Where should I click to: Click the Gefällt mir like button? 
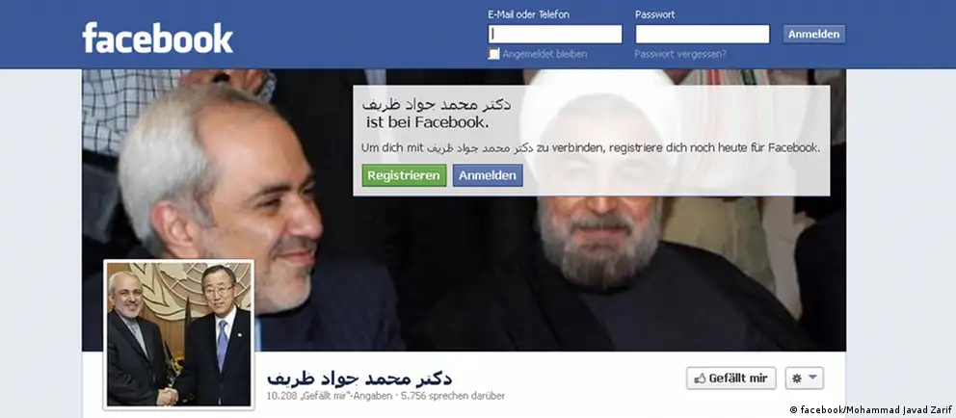[x=731, y=379]
